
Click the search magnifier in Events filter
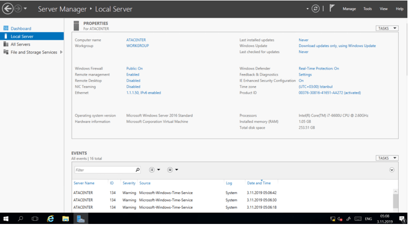[138, 170]
